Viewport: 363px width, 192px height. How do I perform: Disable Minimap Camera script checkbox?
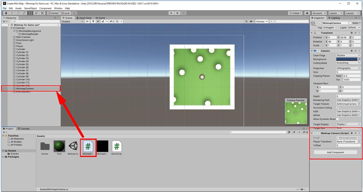319,133
